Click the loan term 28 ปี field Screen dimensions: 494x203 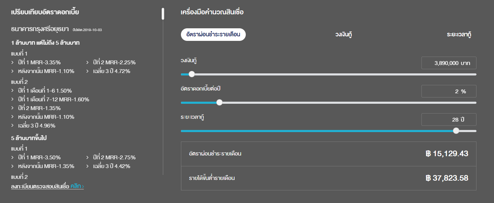click(449, 119)
